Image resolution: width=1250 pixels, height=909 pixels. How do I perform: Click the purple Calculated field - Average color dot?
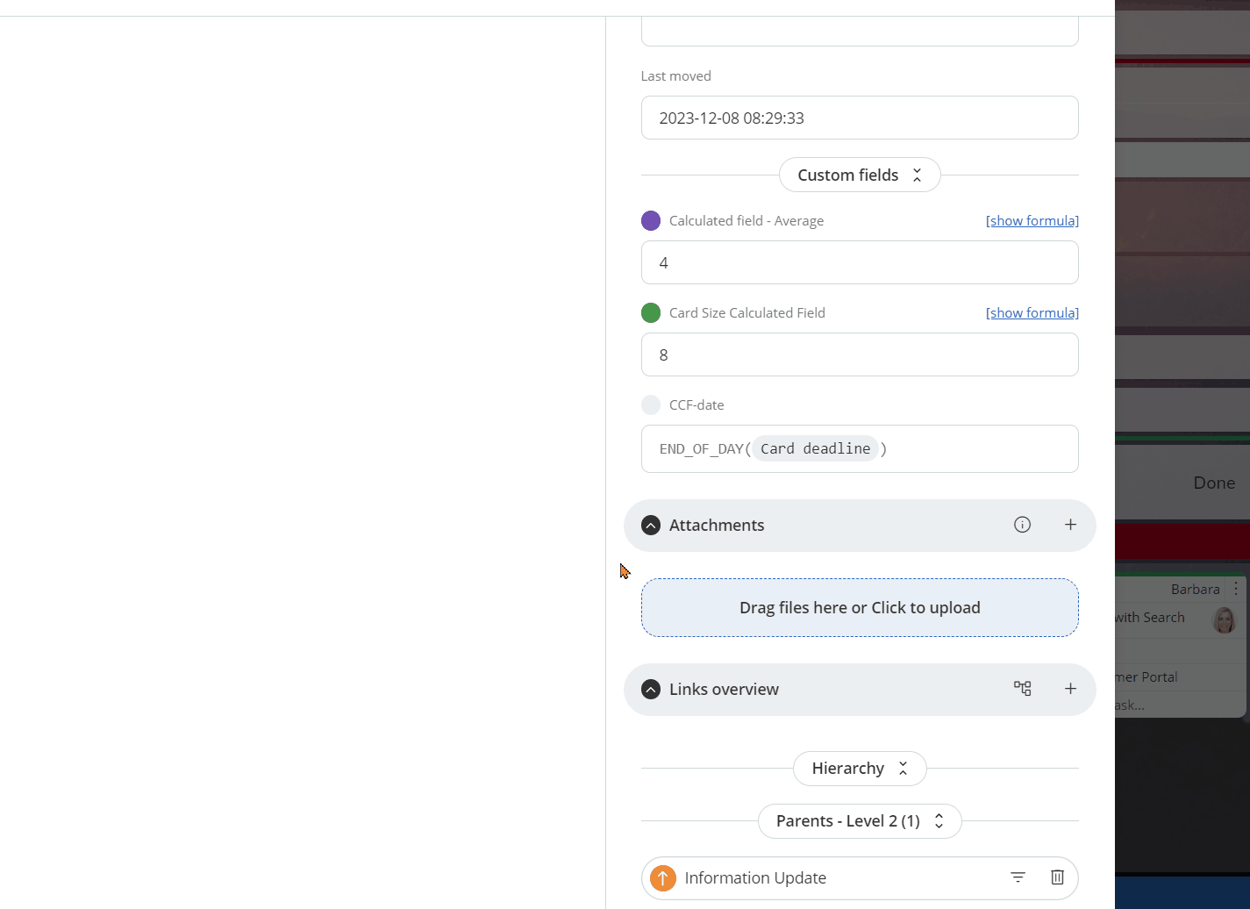click(651, 221)
